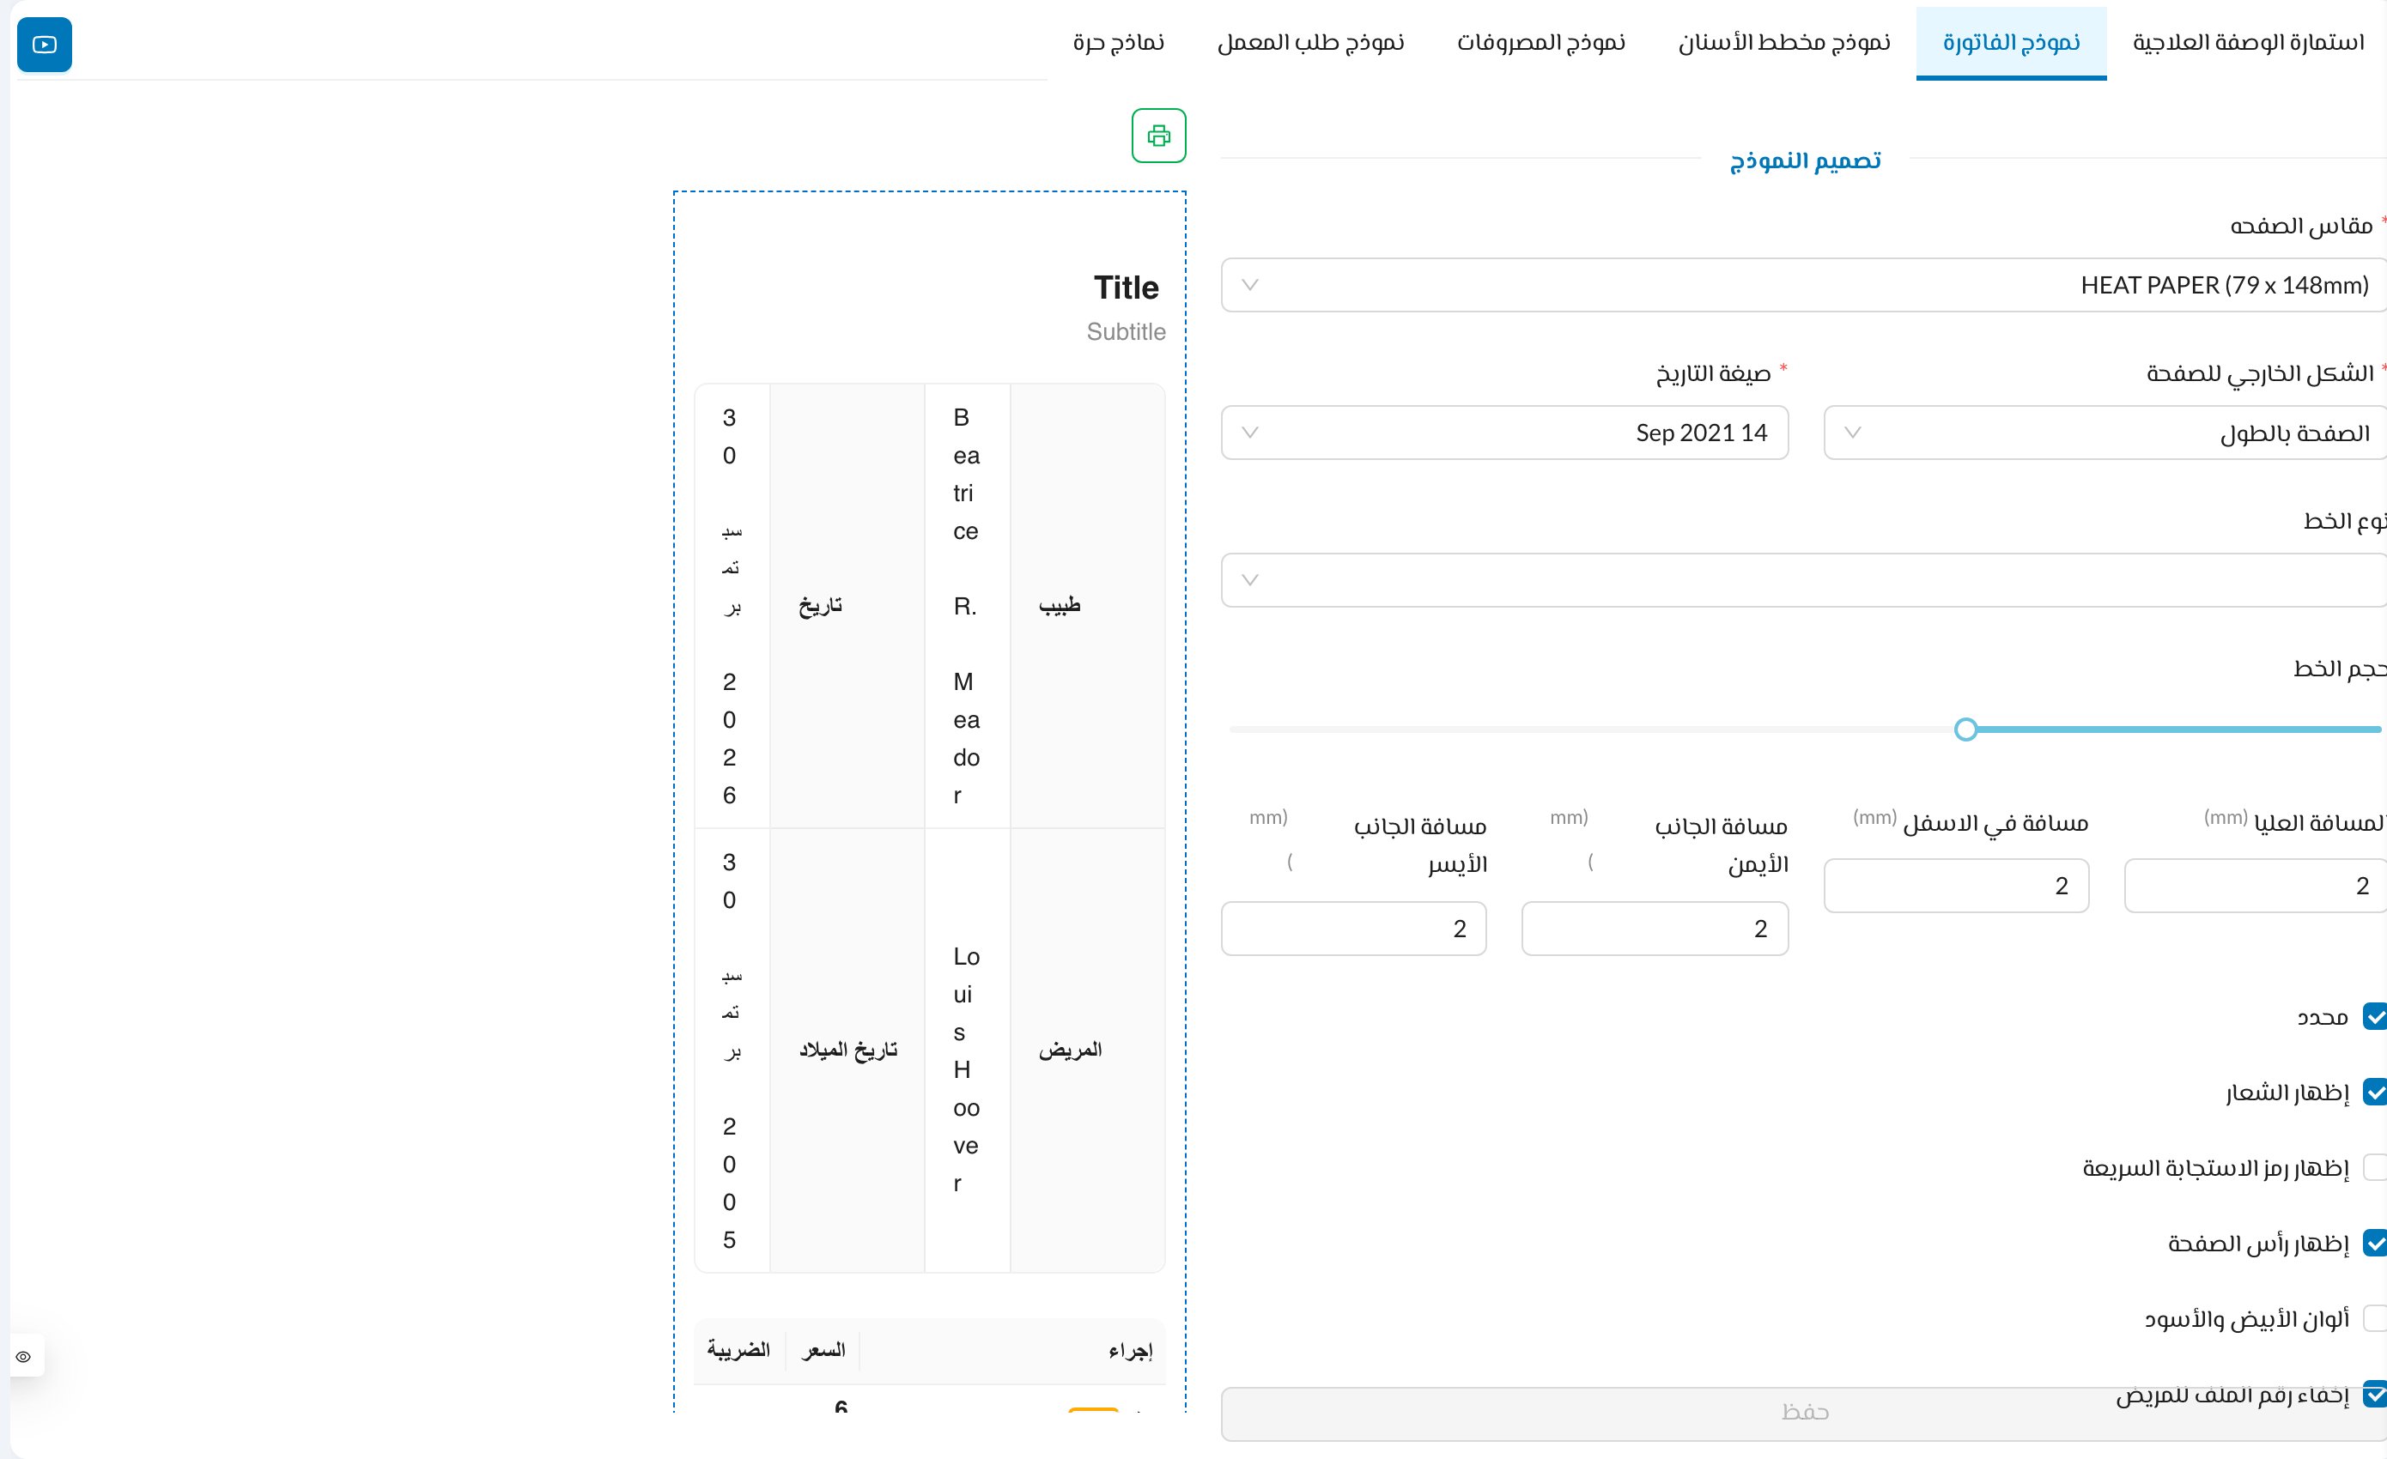Click the green print icon
This screenshot has width=2387, height=1459.
pyautogui.click(x=1158, y=136)
